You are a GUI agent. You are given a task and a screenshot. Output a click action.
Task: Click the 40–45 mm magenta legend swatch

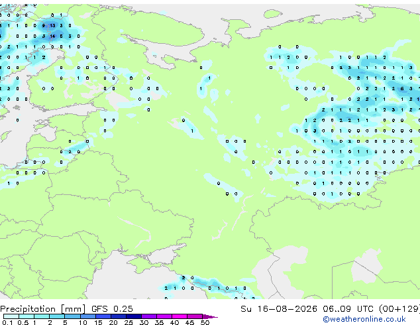(x=180, y=316)
